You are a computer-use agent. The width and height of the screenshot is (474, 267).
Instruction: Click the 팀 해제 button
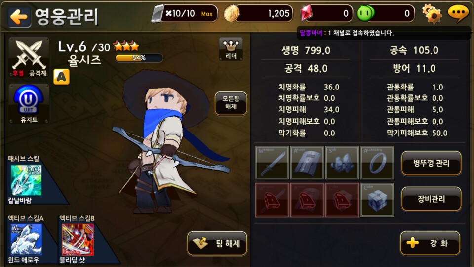coord(217,243)
